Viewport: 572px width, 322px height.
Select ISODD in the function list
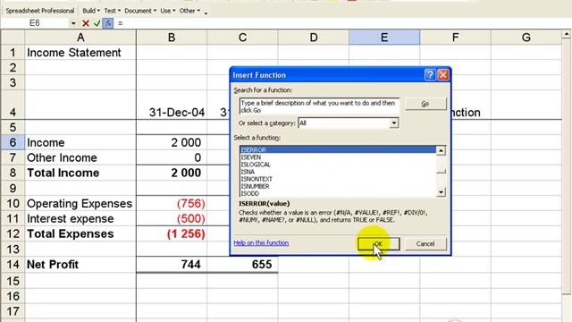point(338,193)
